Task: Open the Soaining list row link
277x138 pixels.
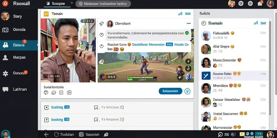Action: [57, 107]
